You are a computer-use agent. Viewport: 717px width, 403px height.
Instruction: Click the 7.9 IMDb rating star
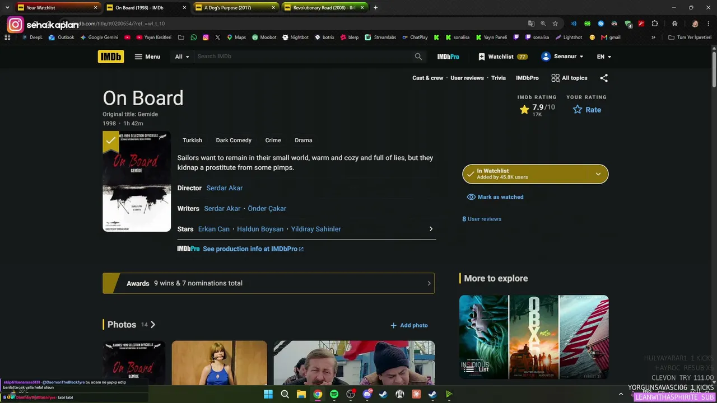click(524, 110)
